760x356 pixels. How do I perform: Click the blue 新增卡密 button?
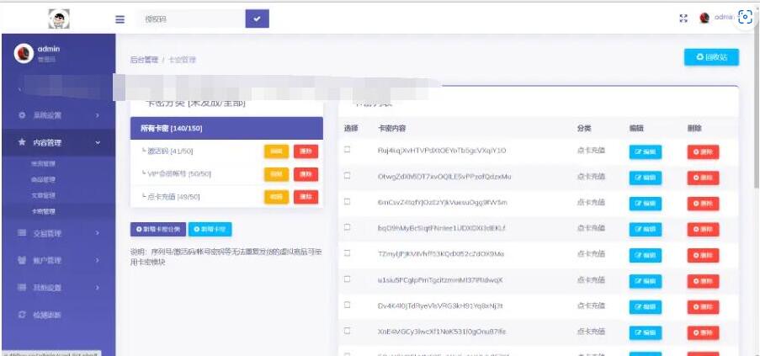[x=210, y=229]
